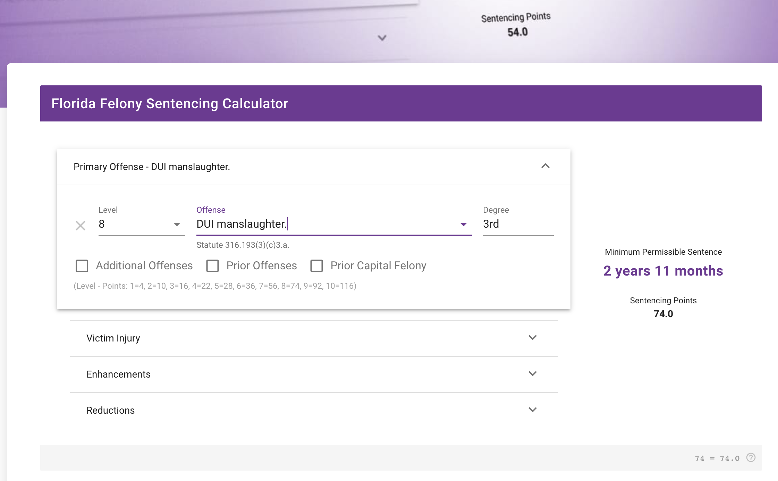This screenshot has height=481, width=778.
Task: Select the Sentencing Points 74.0 value
Action: 663,314
